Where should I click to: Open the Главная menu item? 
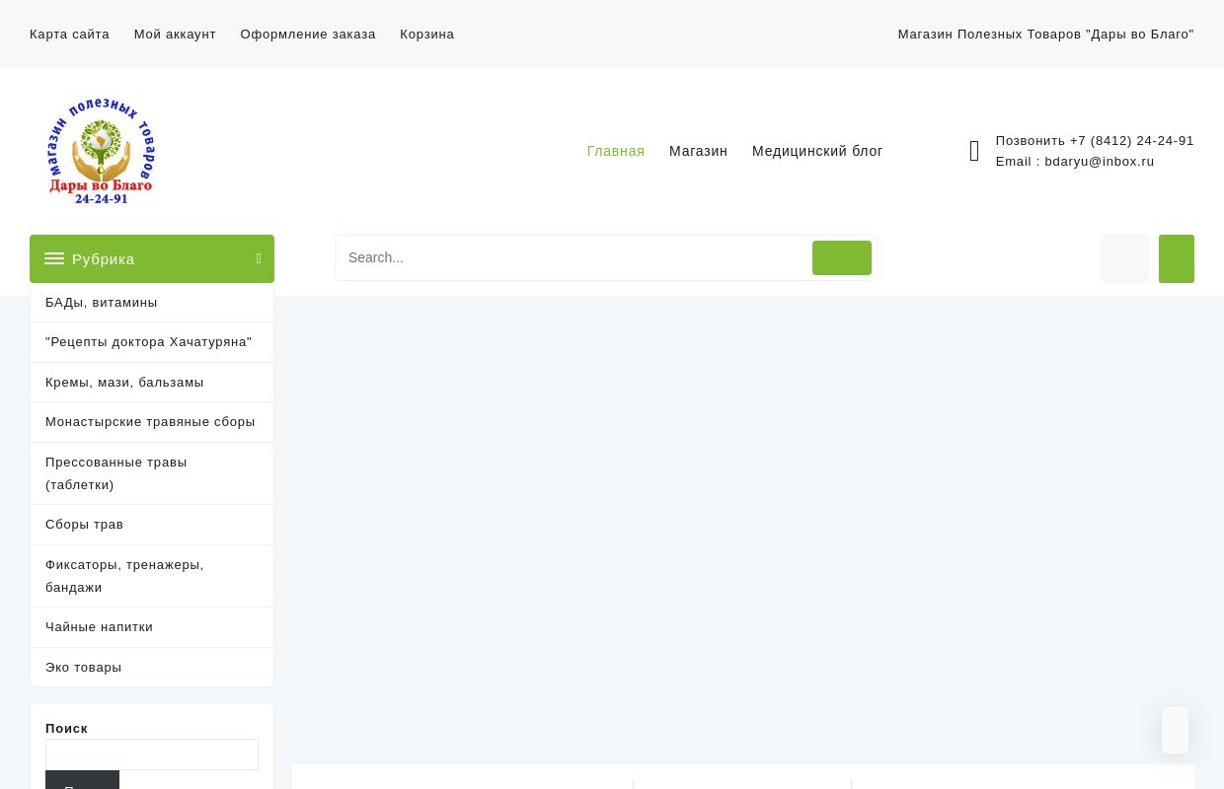pyautogui.click(x=615, y=151)
